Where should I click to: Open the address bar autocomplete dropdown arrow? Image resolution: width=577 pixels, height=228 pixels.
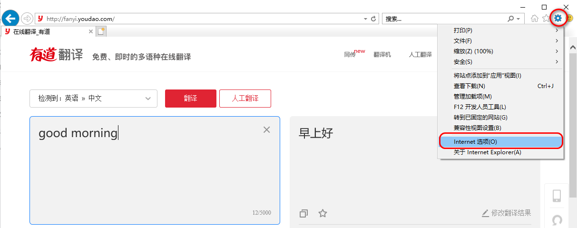click(x=365, y=19)
